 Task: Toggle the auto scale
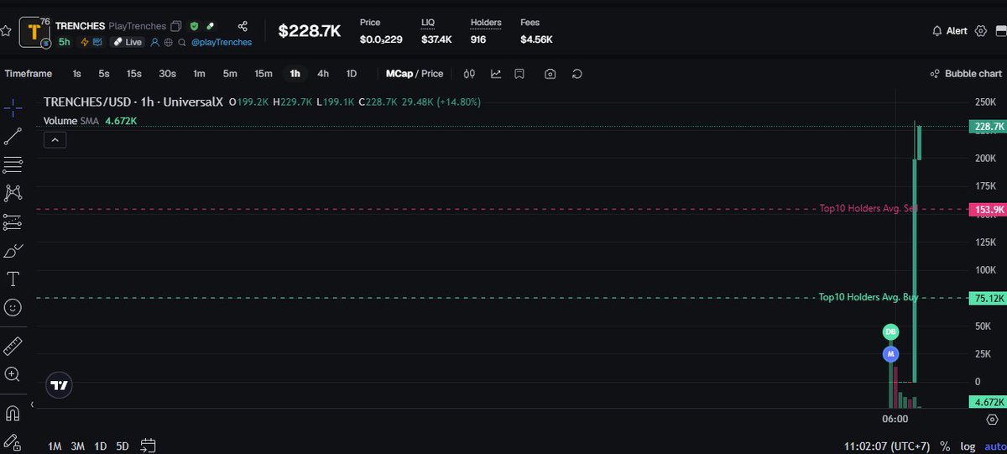(x=994, y=446)
